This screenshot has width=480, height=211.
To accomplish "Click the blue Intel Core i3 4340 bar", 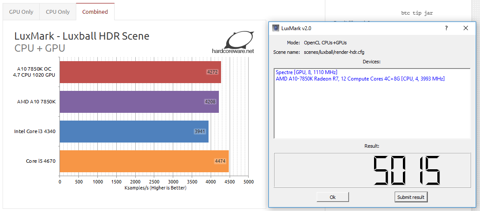I will coord(134,131).
